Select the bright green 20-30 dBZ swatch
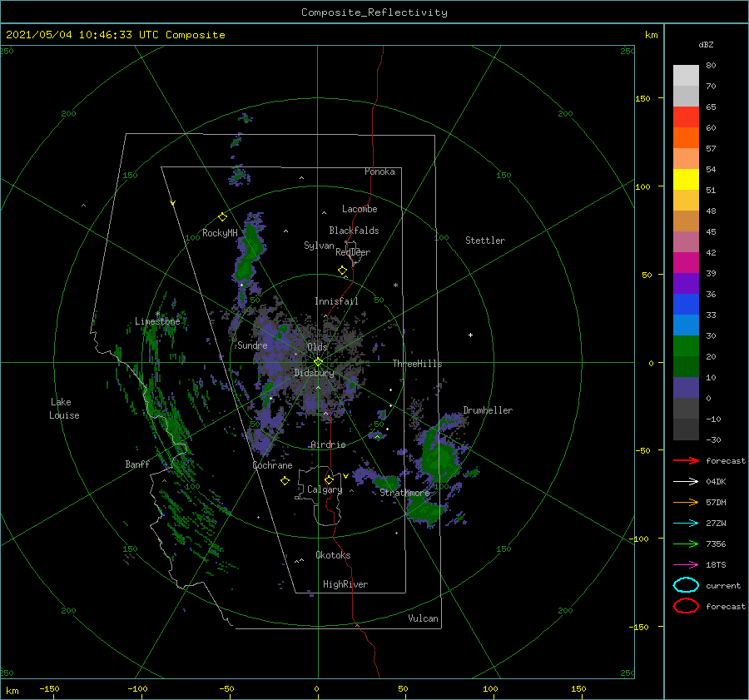The height and width of the screenshot is (700, 749). tap(686, 346)
